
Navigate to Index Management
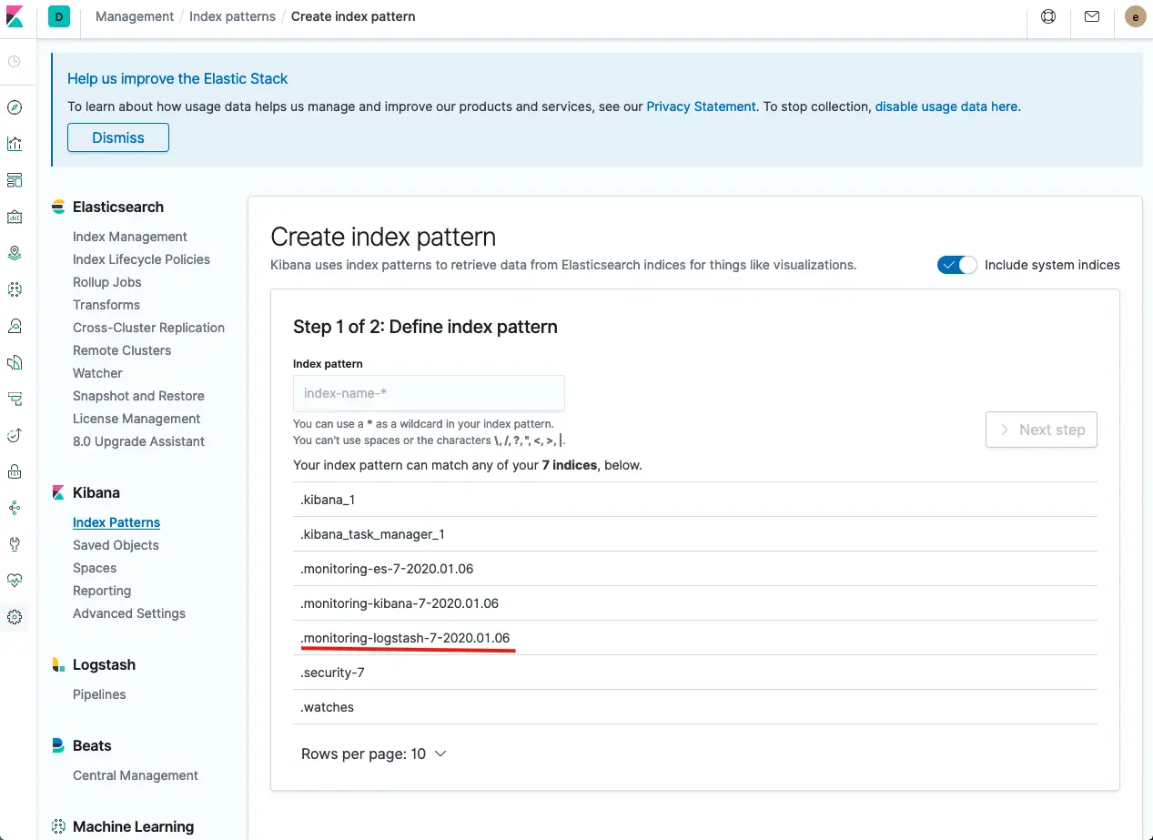pyautogui.click(x=130, y=237)
